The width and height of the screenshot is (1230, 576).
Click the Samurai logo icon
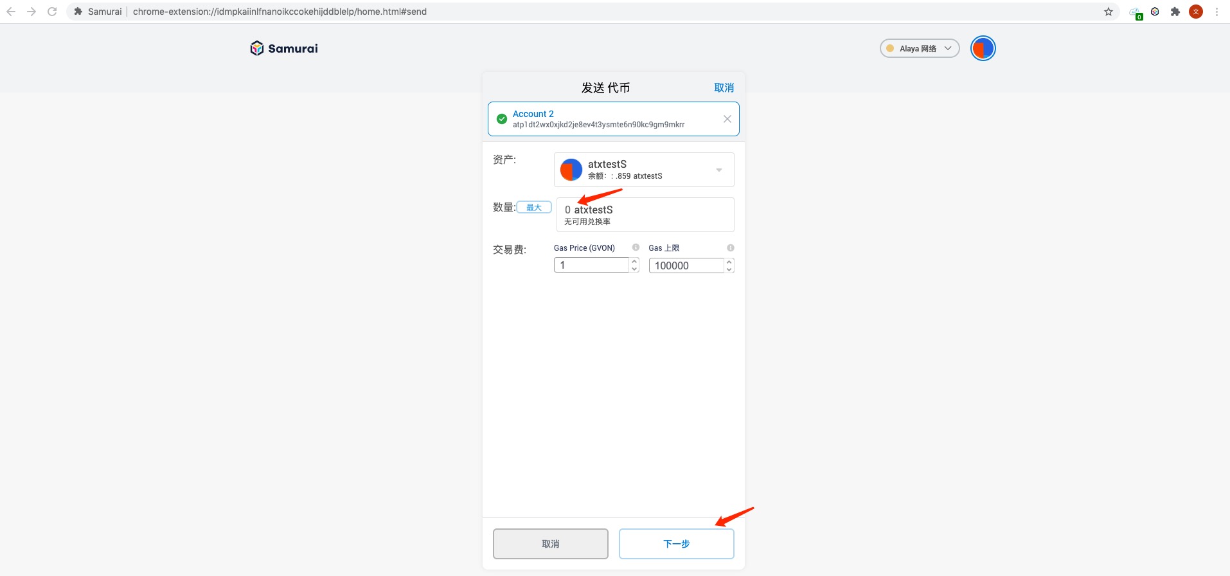[x=257, y=48]
